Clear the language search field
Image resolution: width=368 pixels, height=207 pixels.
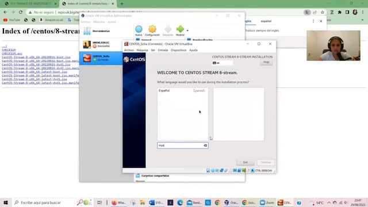coord(205,145)
